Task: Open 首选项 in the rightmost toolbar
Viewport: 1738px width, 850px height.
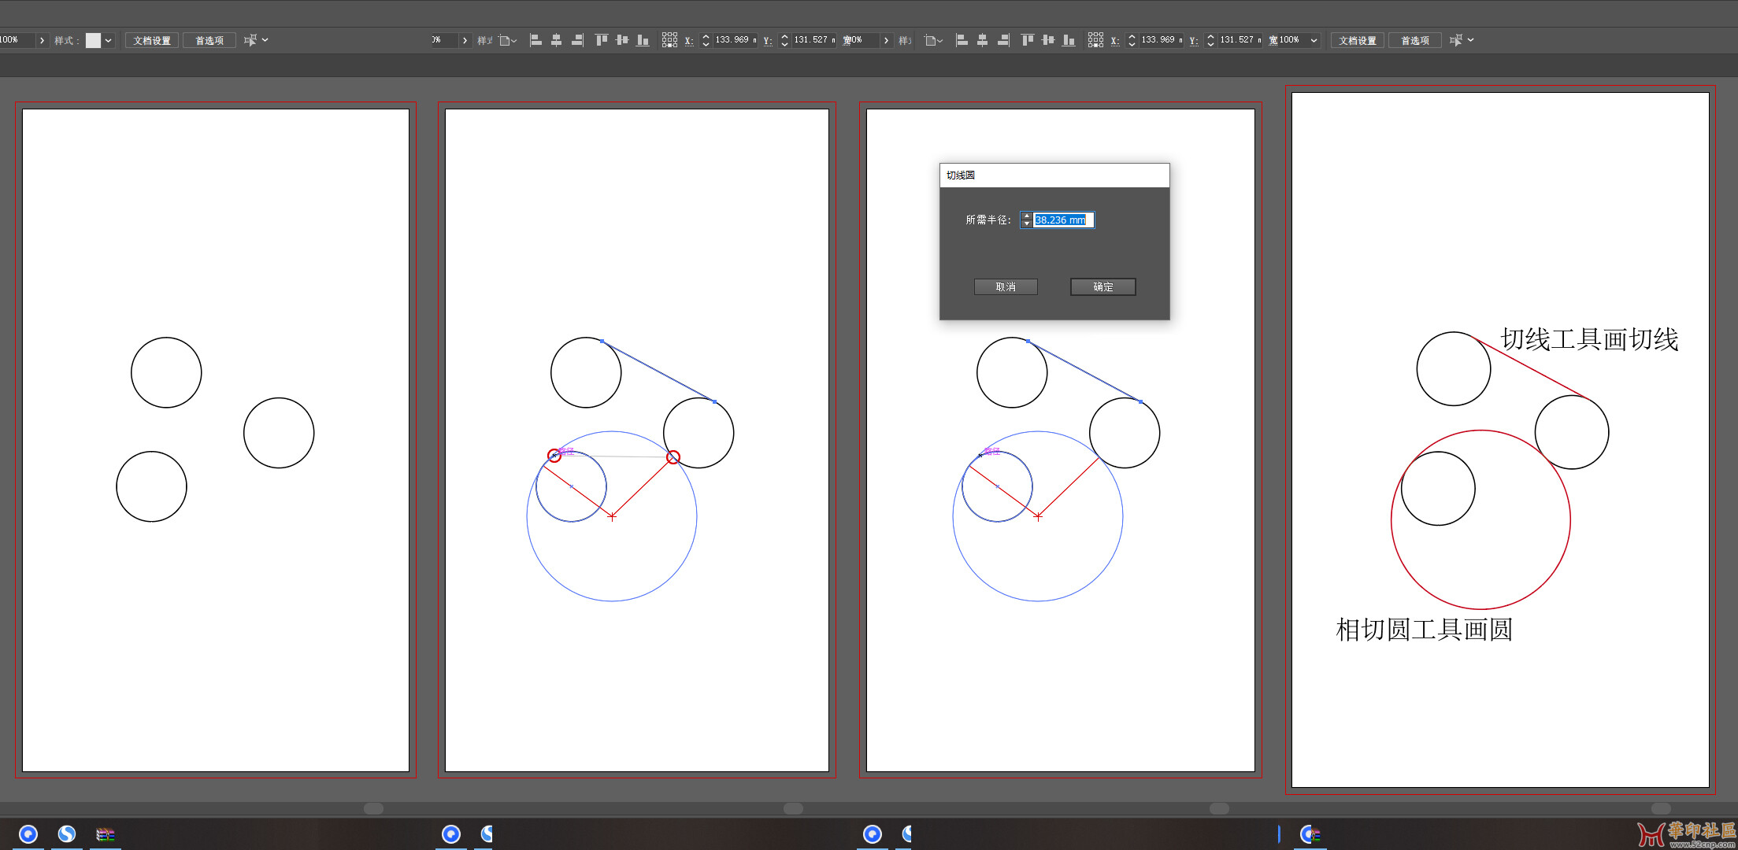Action: [1415, 40]
